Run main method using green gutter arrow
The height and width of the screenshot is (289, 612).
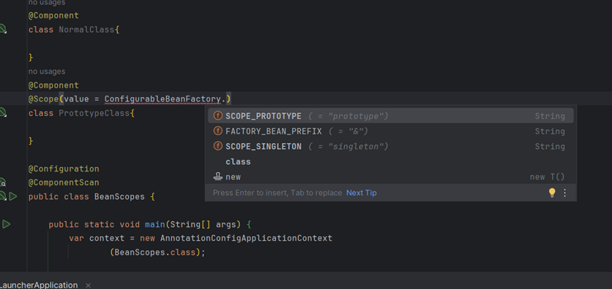pyautogui.click(x=7, y=224)
